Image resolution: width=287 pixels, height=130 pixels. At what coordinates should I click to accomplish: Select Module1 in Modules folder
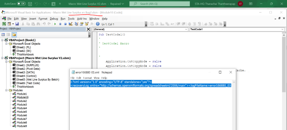pos(22,94)
